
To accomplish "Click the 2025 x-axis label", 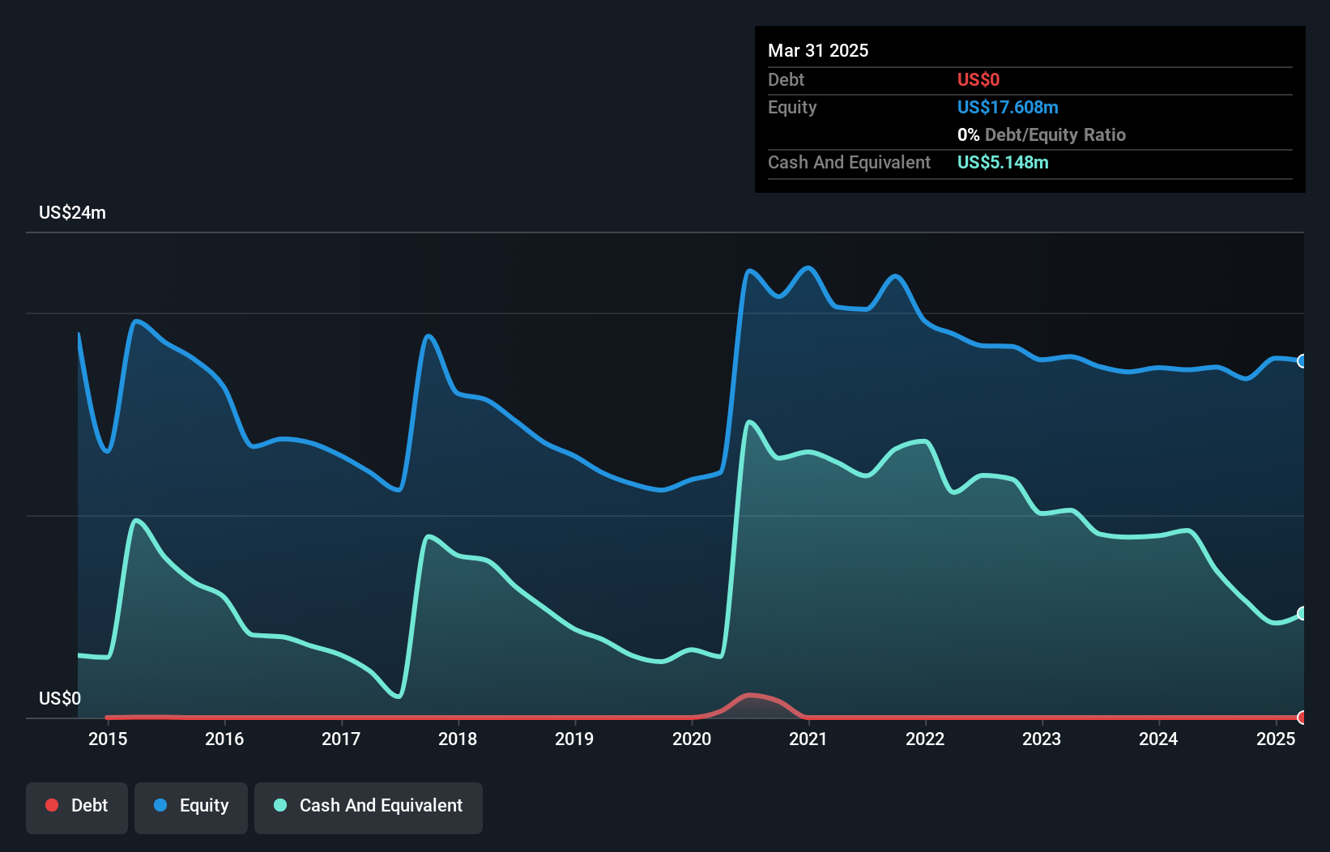I will pyautogui.click(x=1276, y=739).
